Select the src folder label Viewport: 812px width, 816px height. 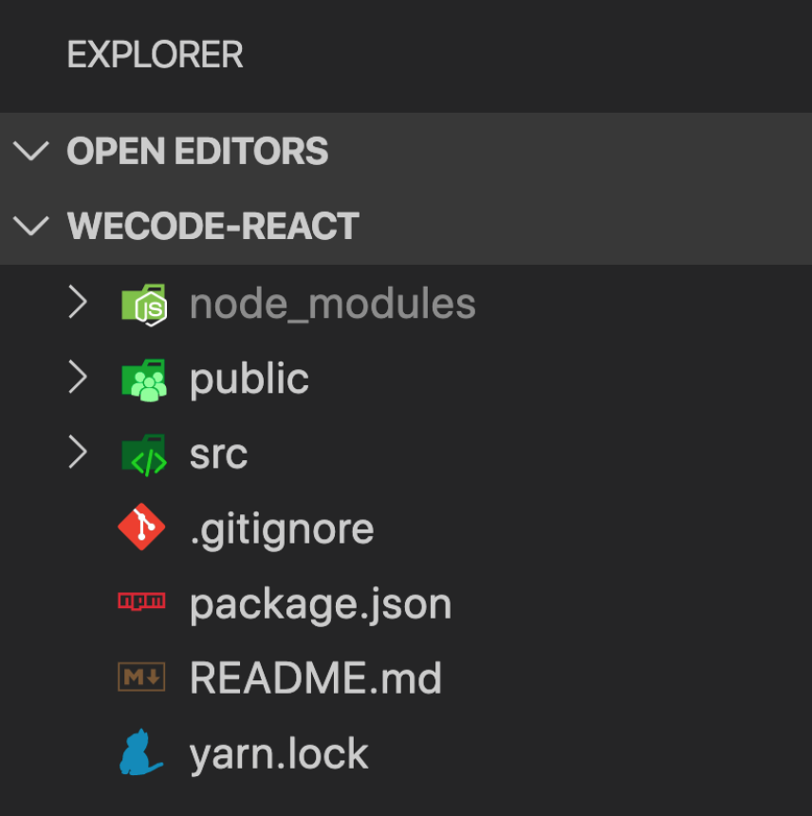pyautogui.click(x=218, y=454)
